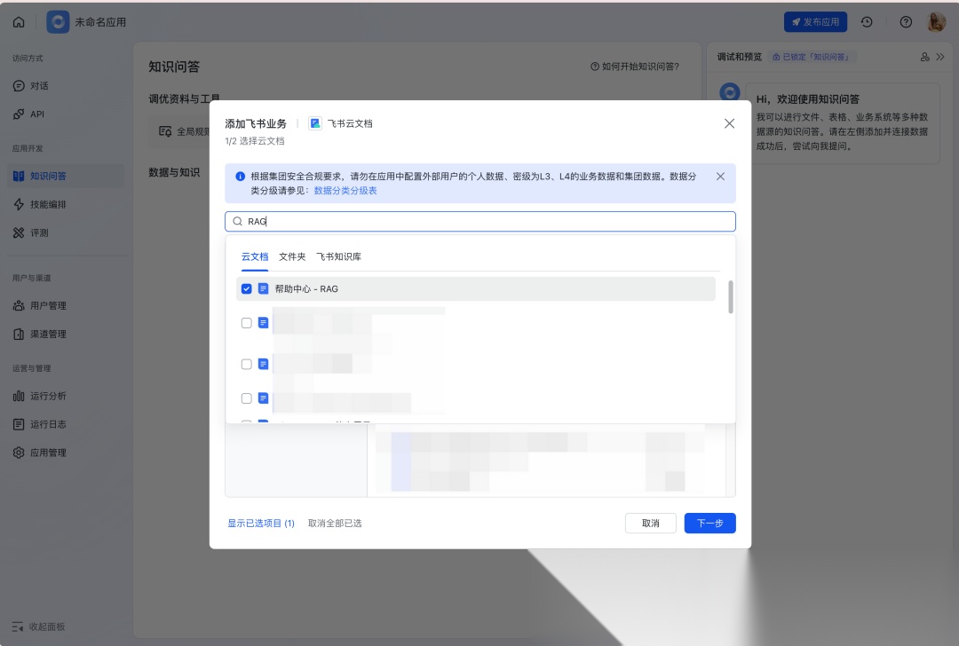Click the user icon in preview panel
The height and width of the screenshot is (646, 959).
tap(924, 57)
